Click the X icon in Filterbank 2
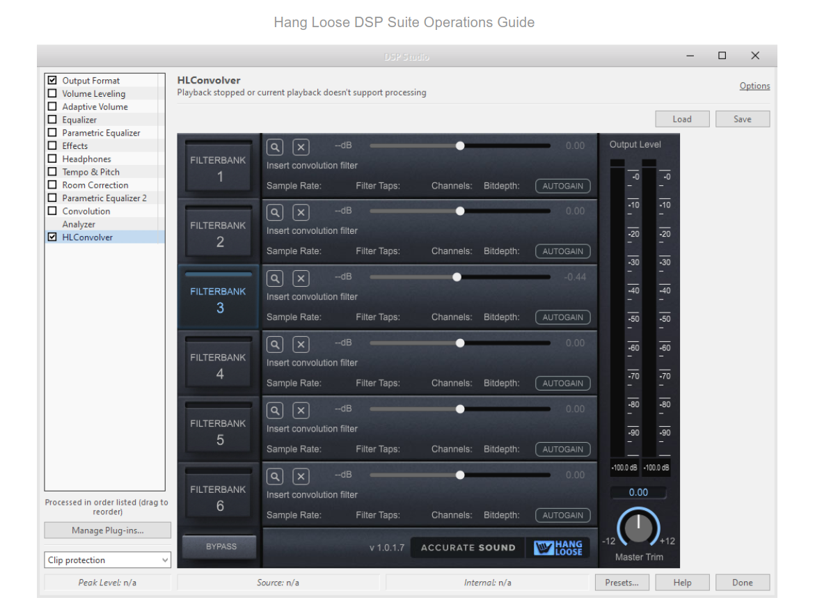Screen dimensions: 815x607 [x=301, y=212]
